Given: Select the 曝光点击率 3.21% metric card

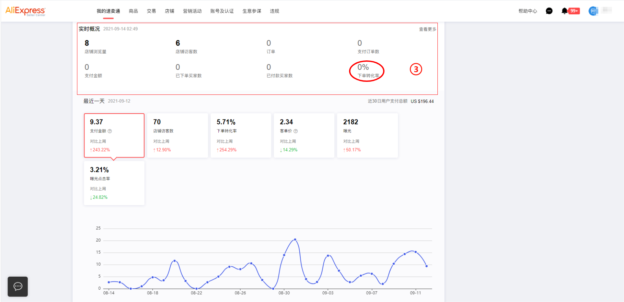Looking at the screenshot, I should tap(114, 183).
